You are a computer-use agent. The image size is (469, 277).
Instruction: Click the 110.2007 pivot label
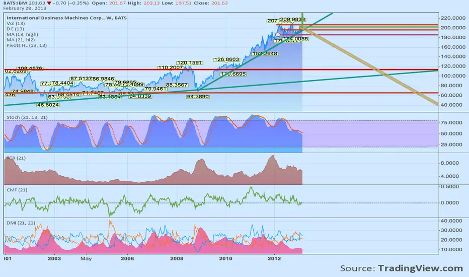pyautogui.click(x=171, y=67)
